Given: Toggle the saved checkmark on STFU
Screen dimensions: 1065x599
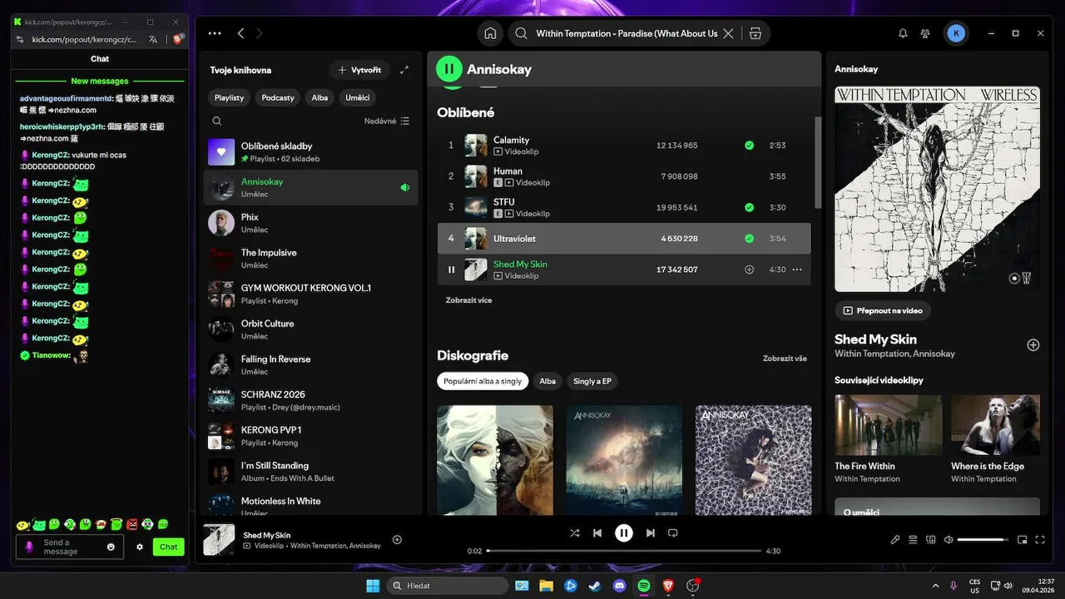Looking at the screenshot, I should 750,207.
